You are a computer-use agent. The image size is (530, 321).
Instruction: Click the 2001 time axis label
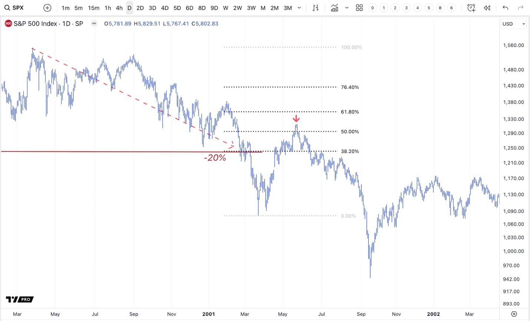point(209,314)
